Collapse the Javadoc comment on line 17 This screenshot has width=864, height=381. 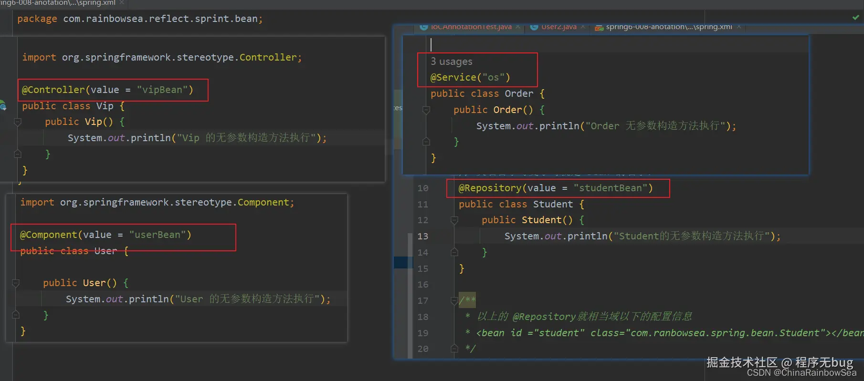pyautogui.click(x=454, y=300)
